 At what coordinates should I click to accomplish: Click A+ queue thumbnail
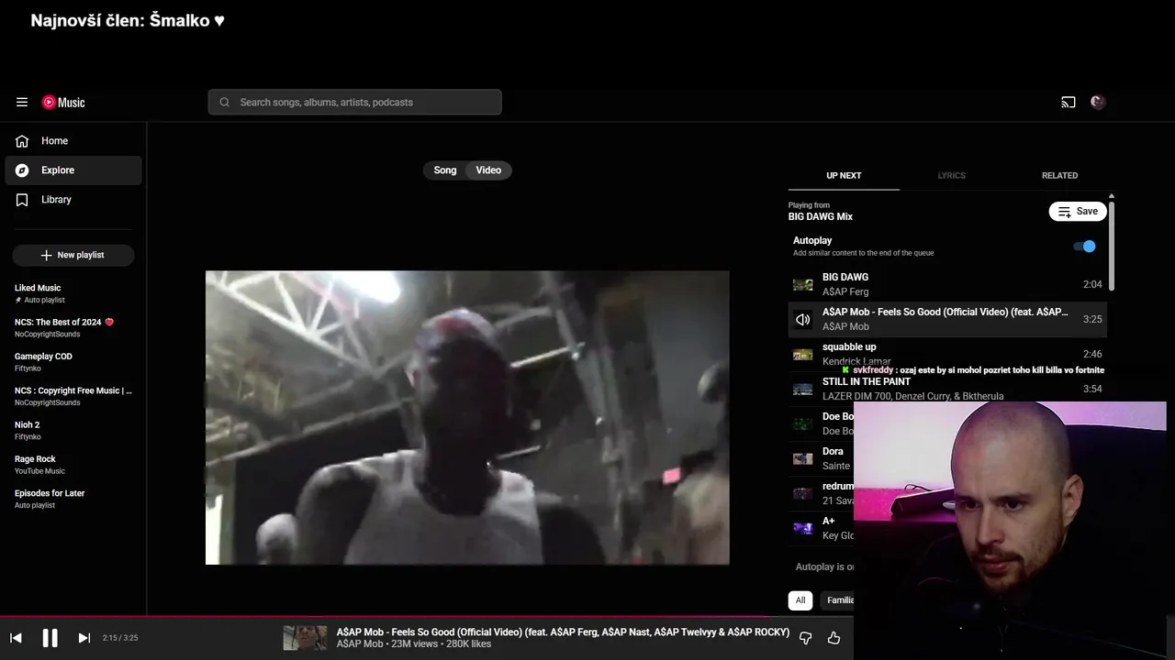point(802,529)
